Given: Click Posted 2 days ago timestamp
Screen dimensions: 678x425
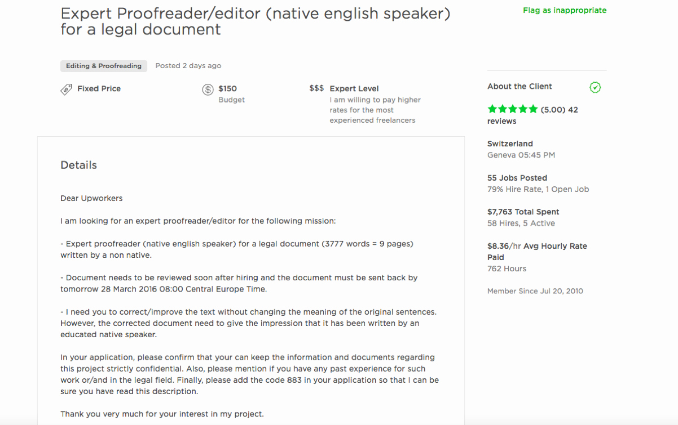Looking at the screenshot, I should (188, 66).
